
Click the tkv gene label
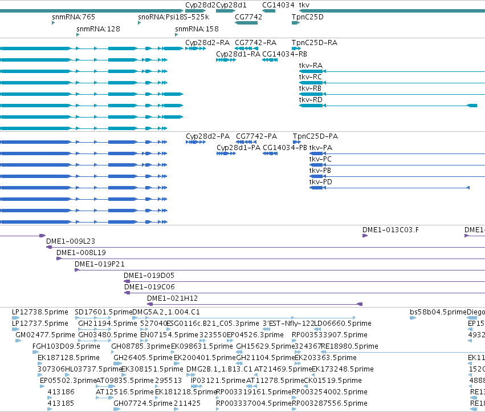pyautogui.click(x=304, y=5)
